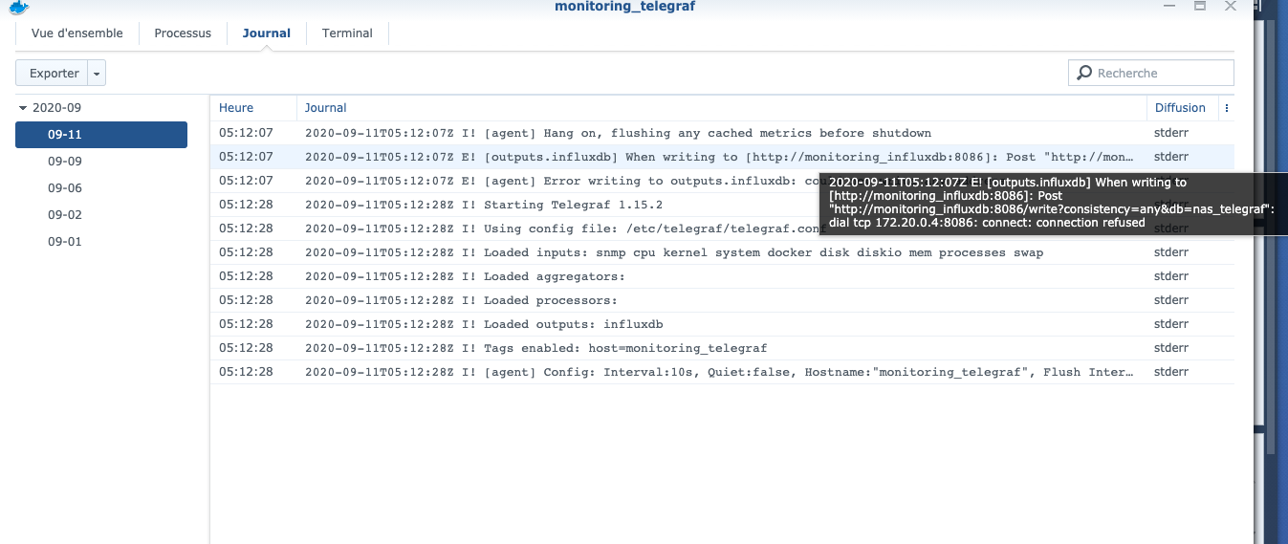Select the '[agent] Config: Interval:10s' row
Viewport: 1288px width, 544px height.
(722, 372)
